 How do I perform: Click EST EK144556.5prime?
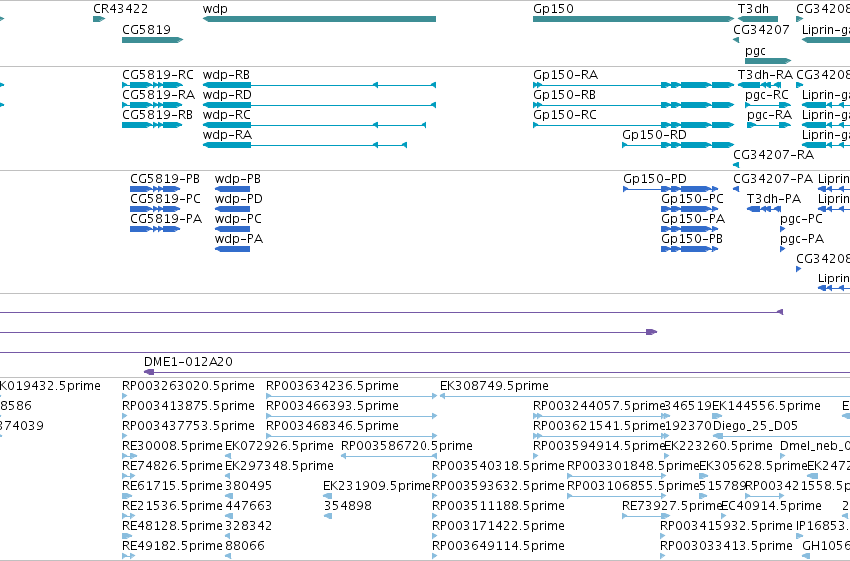coord(766,406)
